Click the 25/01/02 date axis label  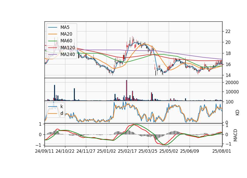pyautogui.click(x=107, y=151)
